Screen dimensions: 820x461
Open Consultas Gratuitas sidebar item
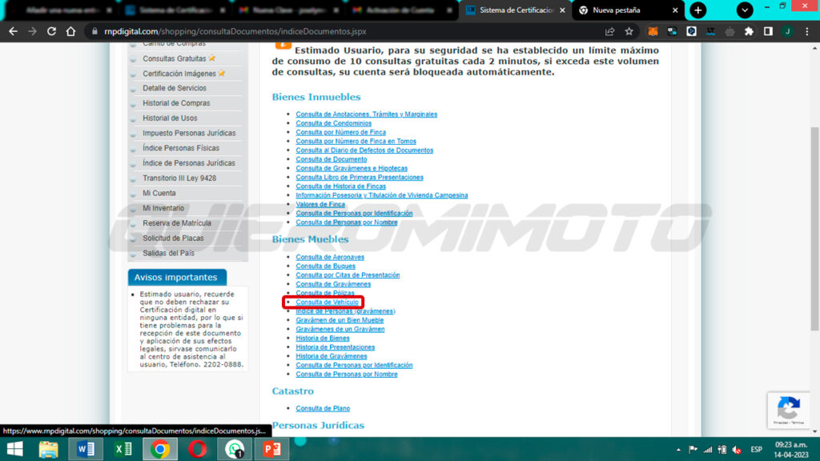pos(175,58)
